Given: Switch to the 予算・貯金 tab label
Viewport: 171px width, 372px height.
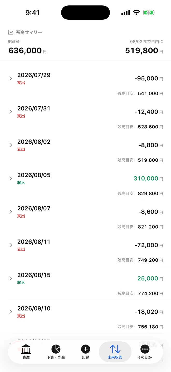Looking at the screenshot, I should [56, 357].
